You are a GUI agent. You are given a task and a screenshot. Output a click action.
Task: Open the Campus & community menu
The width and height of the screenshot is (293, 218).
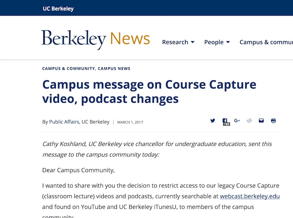tap(266, 42)
